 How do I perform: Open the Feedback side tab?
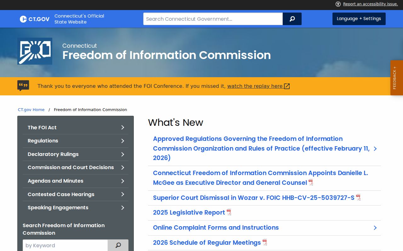(397, 78)
